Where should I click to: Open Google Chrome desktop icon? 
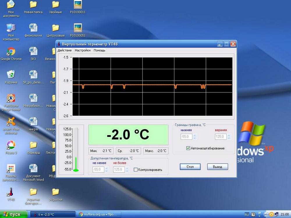pos(11,51)
